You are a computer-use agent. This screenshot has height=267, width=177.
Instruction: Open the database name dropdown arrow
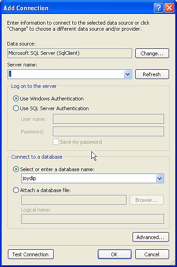160,179
